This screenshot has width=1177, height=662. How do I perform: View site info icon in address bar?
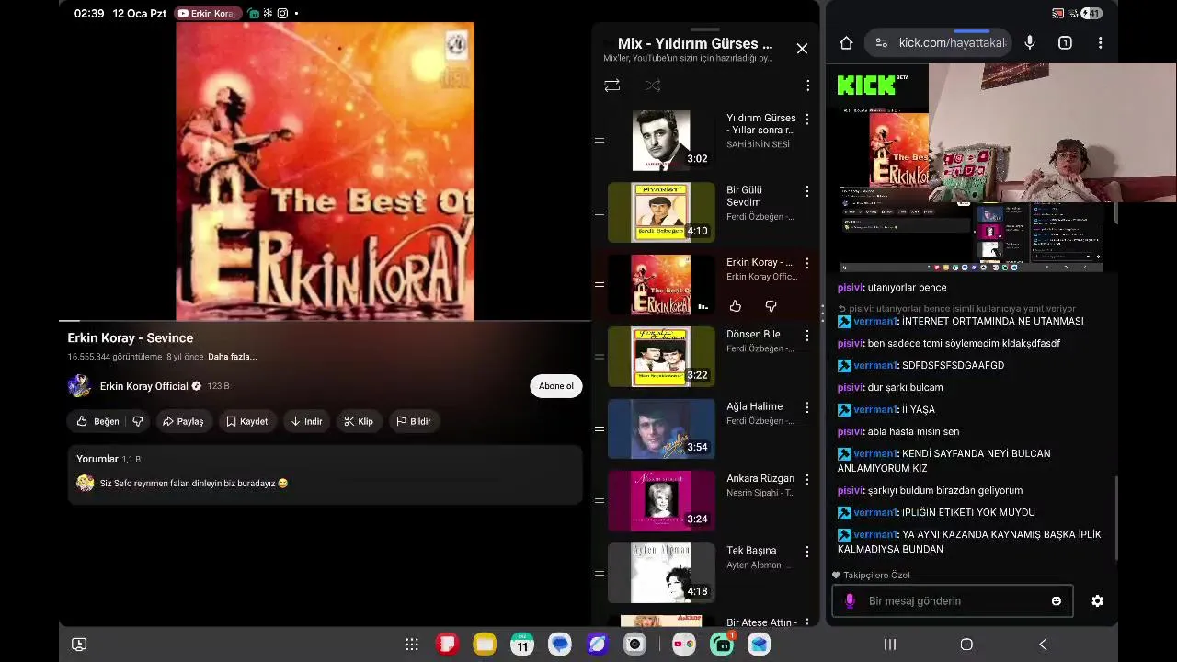[x=881, y=43]
